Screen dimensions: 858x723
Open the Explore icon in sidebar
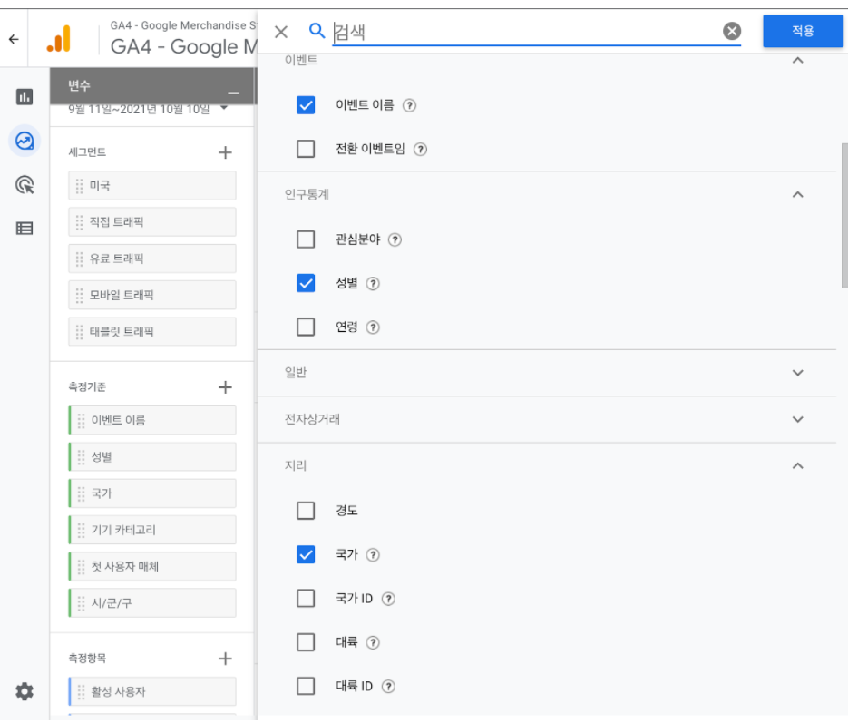coord(24,141)
